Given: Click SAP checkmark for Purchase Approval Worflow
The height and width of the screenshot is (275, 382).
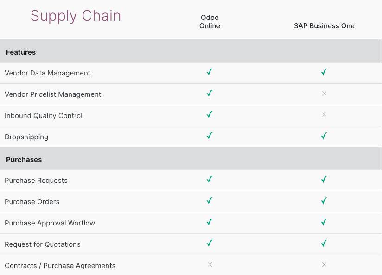Looking at the screenshot, I should click(x=324, y=222).
